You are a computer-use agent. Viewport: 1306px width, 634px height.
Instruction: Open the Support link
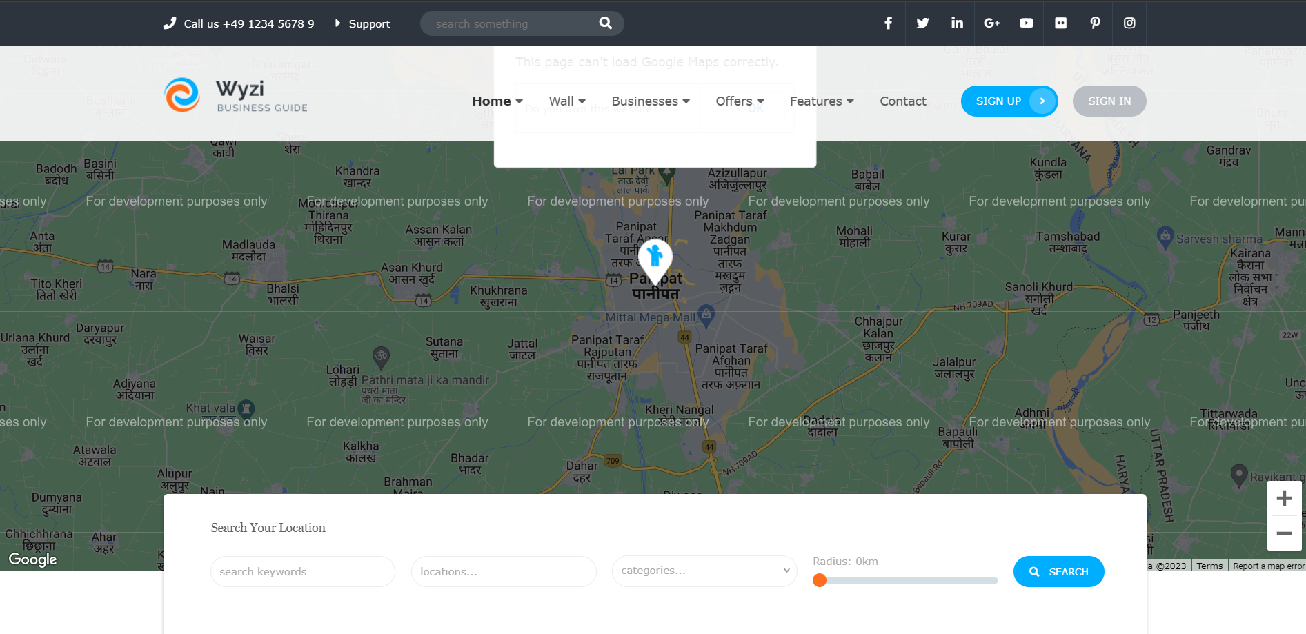[369, 23]
